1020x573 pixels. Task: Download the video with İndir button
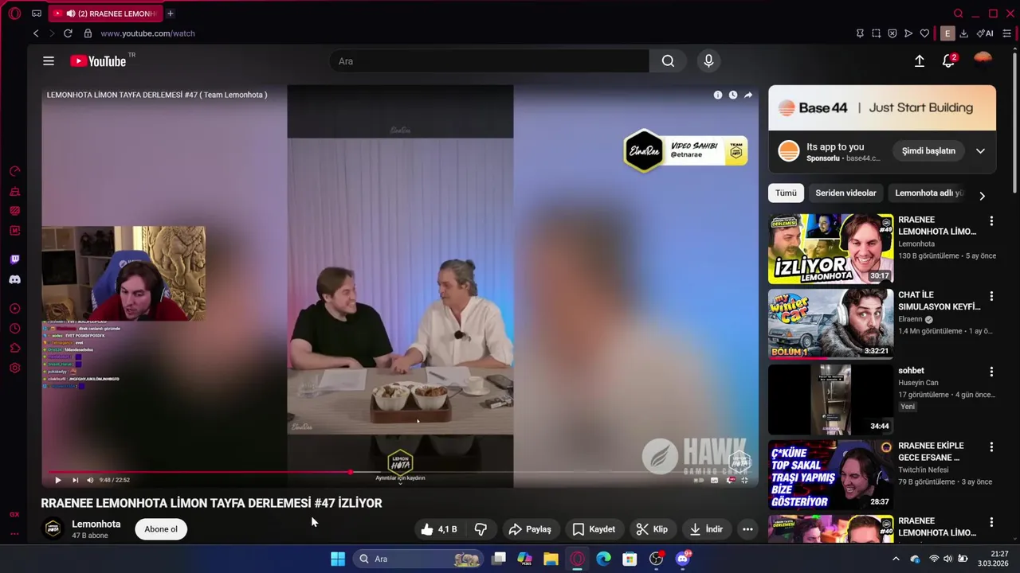click(706, 529)
